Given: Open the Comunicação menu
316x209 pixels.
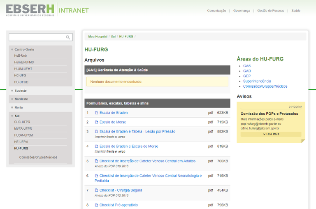Looking at the screenshot, I should pyautogui.click(x=216, y=11).
